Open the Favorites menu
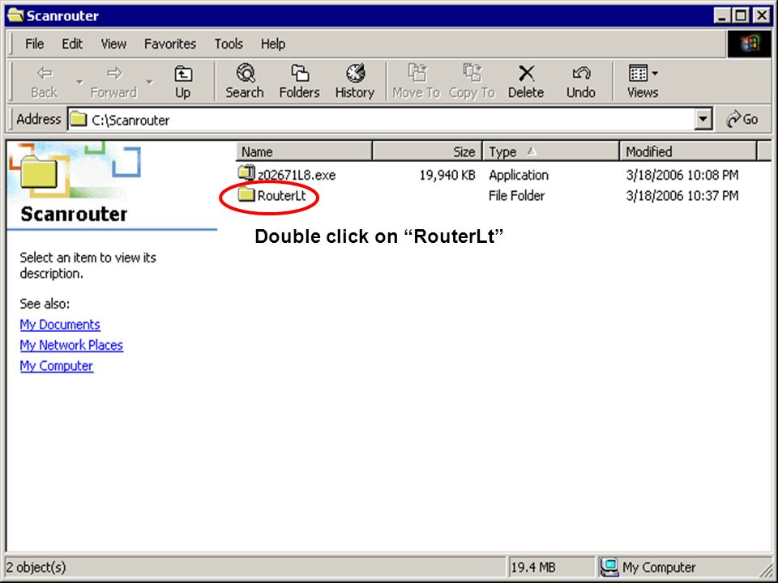 tap(170, 44)
